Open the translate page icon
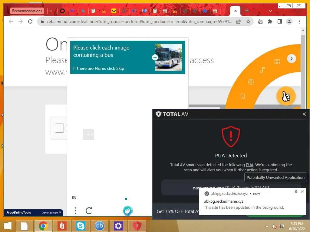310x232 pixels. 260,22
